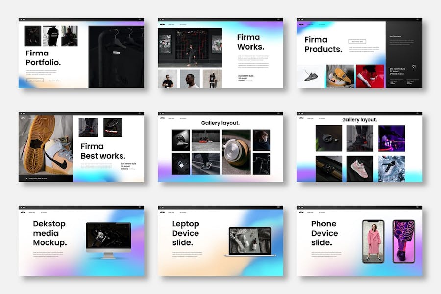Click the hamburger menu icon on Firma Portfolio slide
Image resolution: width=441 pixels, height=294 pixels.
tap(139, 20)
